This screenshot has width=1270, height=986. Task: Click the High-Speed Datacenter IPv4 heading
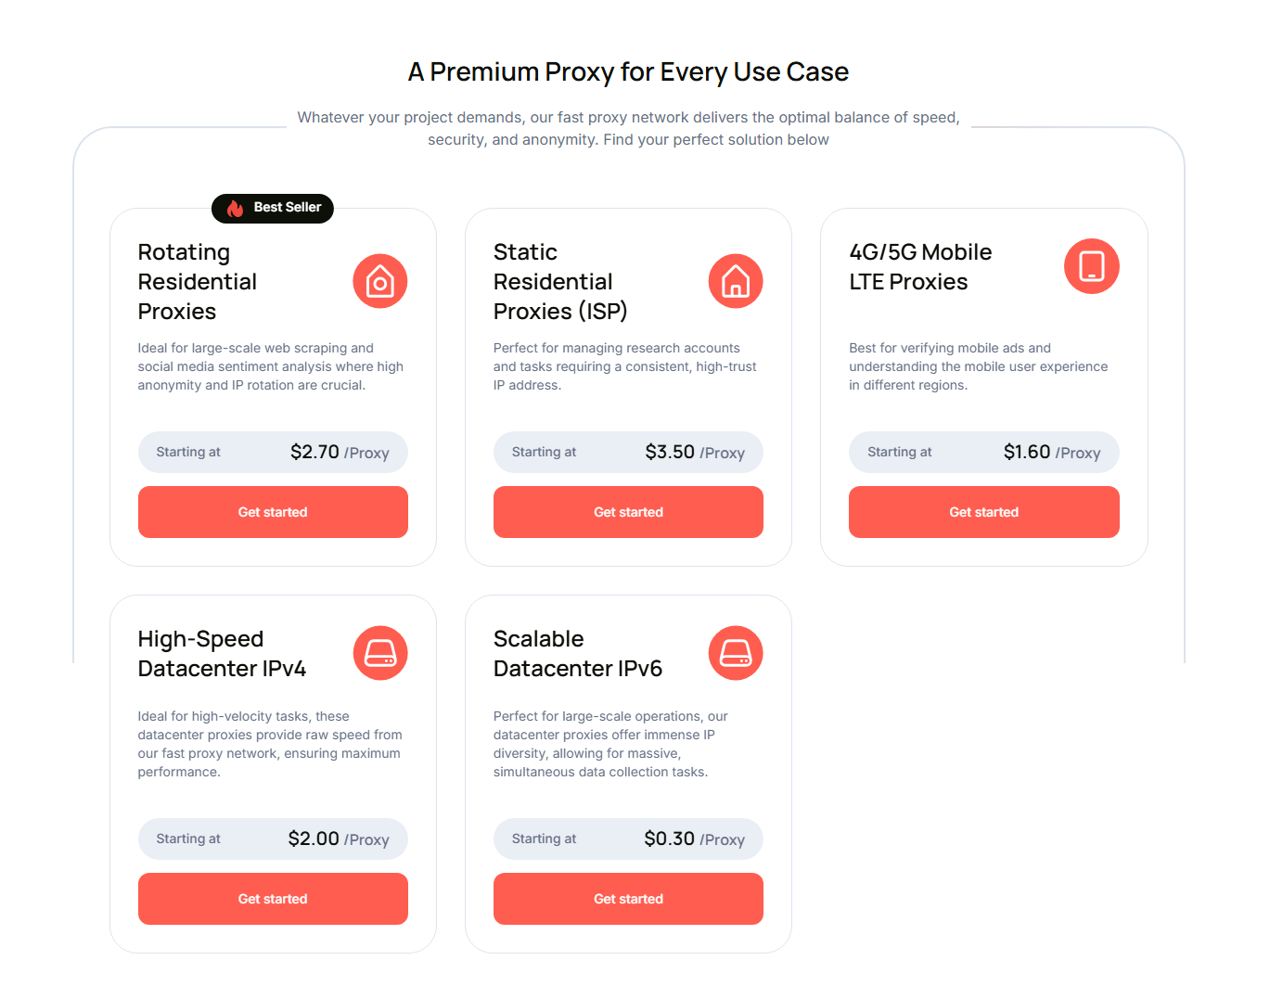[222, 654]
